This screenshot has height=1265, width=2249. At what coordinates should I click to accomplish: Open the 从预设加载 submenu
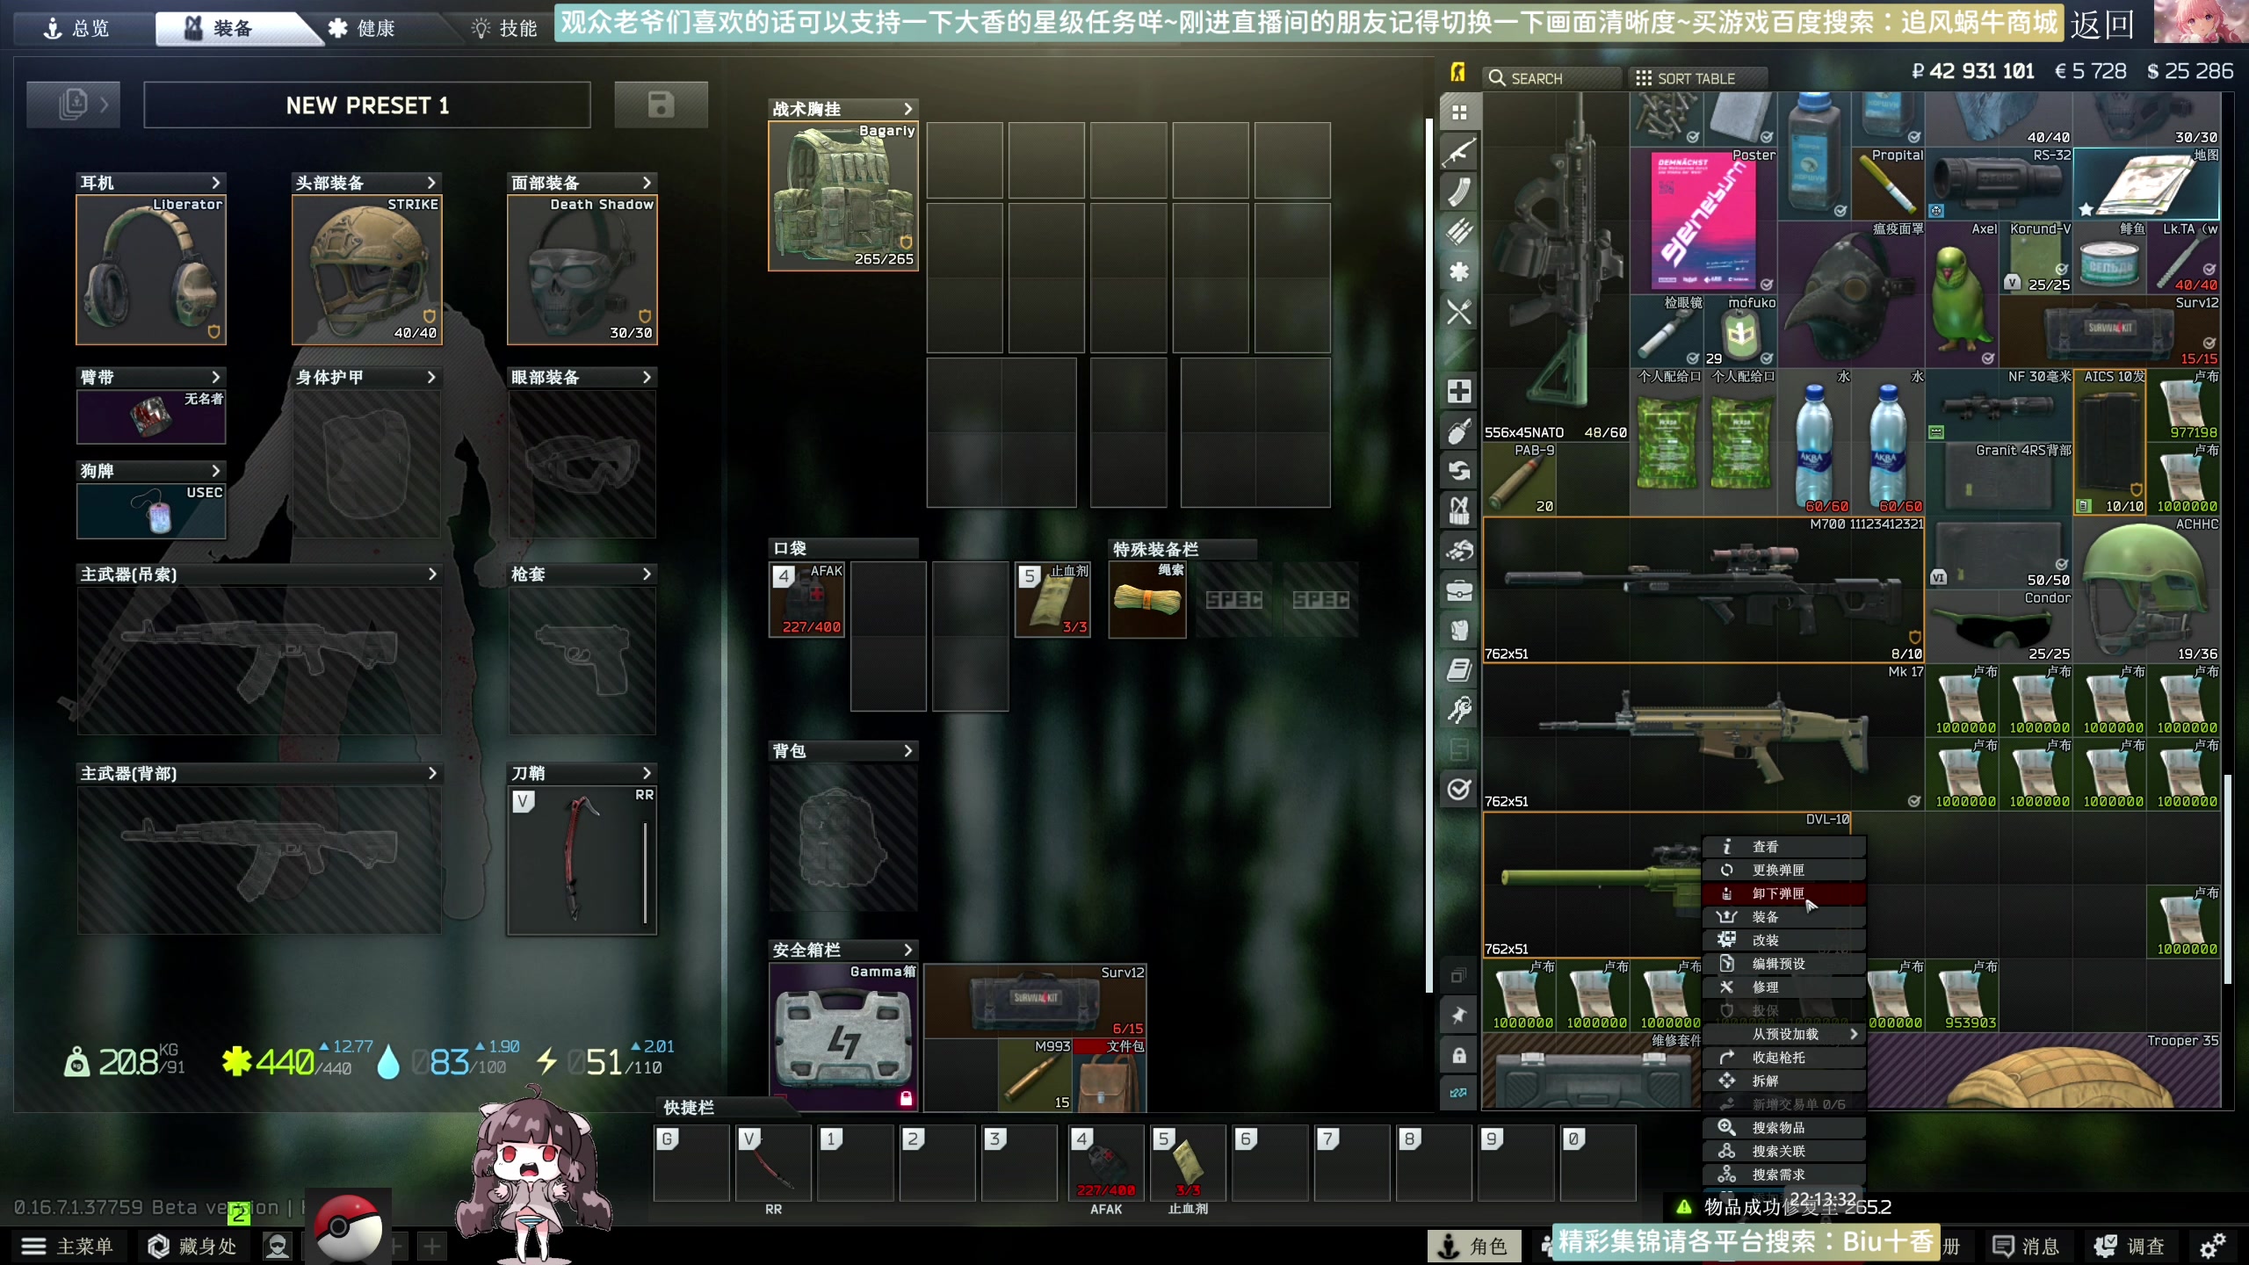click(1784, 1034)
